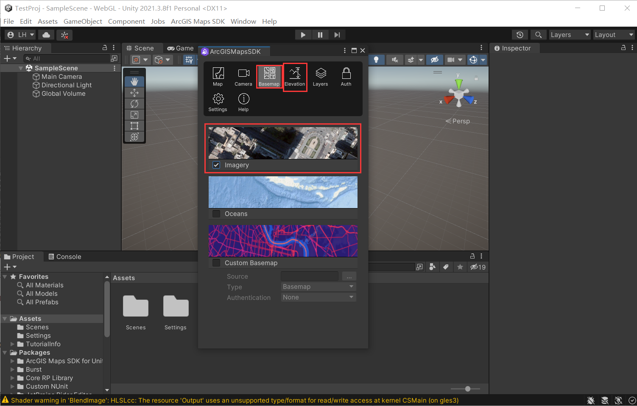Open the Gizmos dropdown in Scene
Screen dimensions: 637x406
(x=483, y=60)
